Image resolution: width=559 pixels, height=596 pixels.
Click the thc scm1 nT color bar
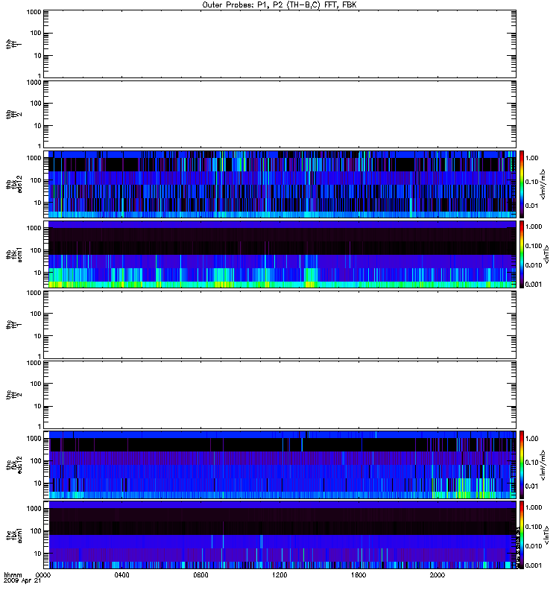click(x=522, y=534)
